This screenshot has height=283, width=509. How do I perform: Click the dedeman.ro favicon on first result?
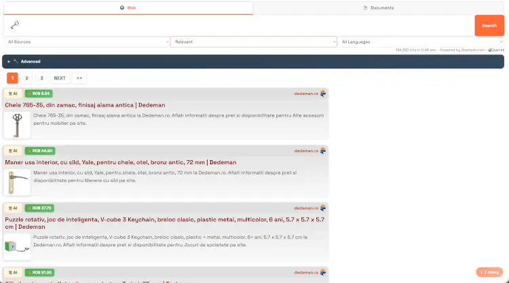(x=323, y=94)
